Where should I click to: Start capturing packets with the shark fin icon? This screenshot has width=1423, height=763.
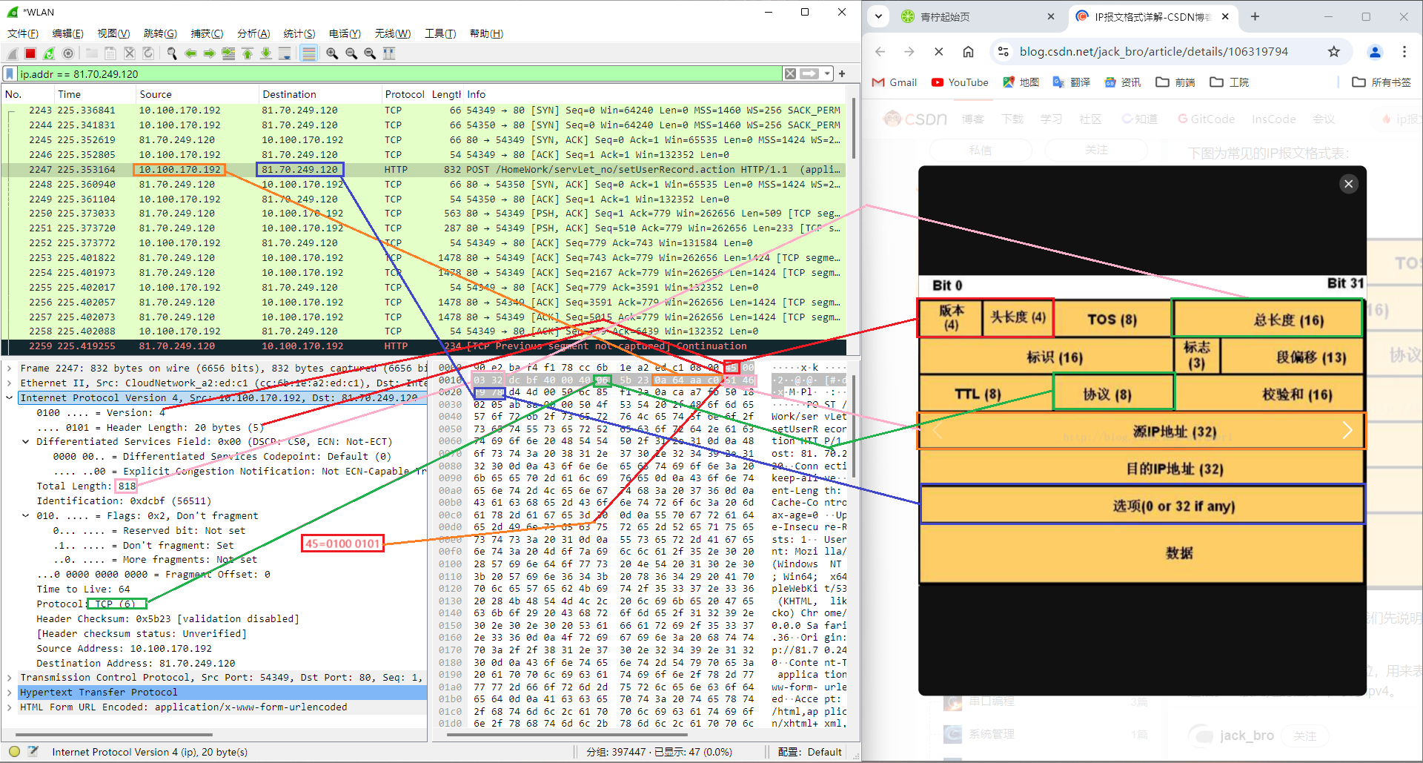pos(12,53)
